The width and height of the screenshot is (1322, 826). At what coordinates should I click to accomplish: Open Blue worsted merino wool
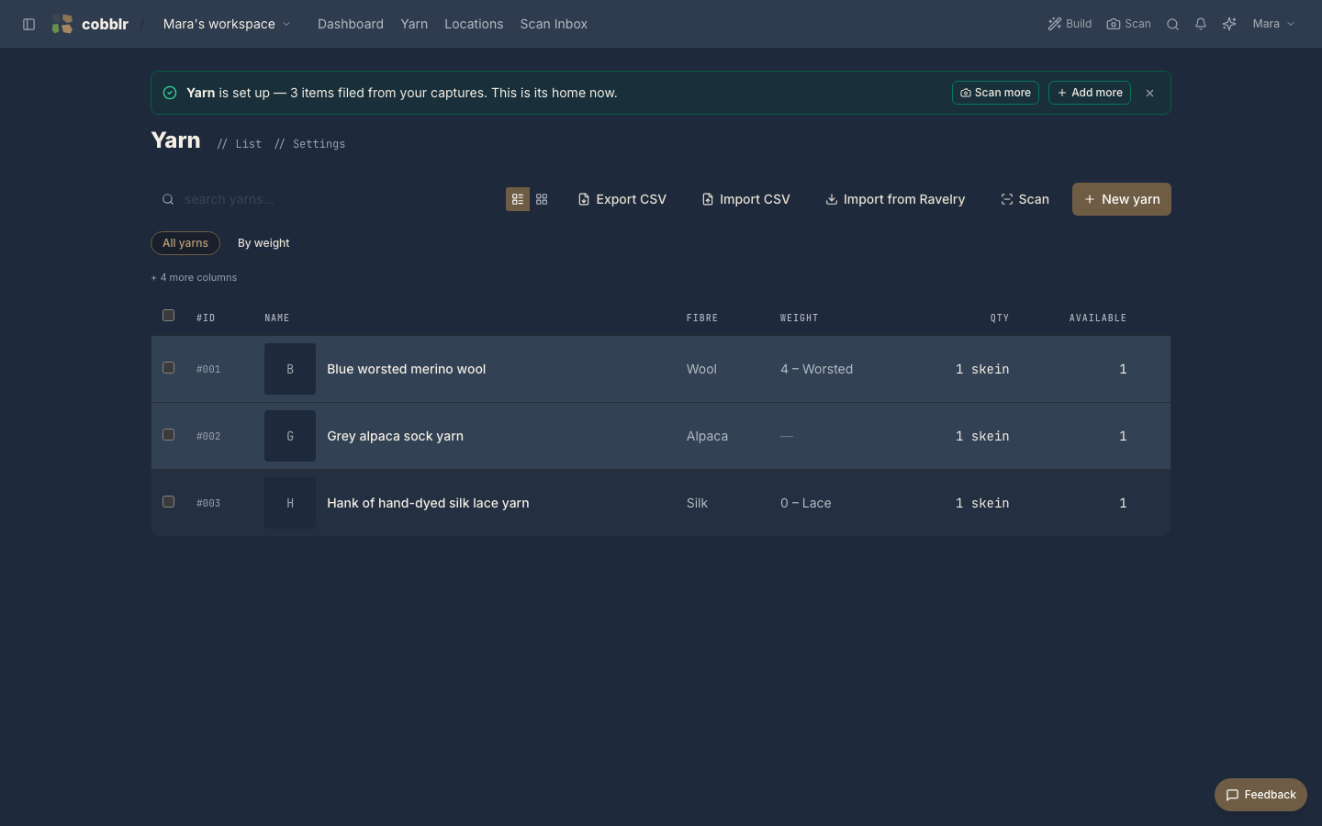407,369
